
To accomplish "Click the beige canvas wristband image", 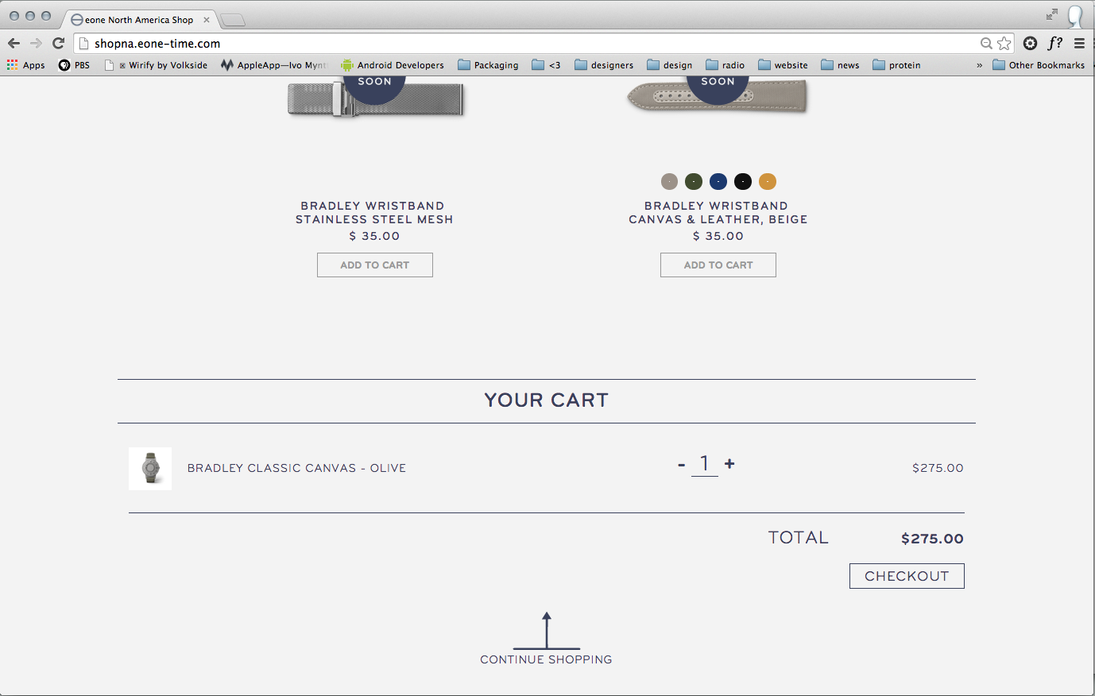I will 718,97.
